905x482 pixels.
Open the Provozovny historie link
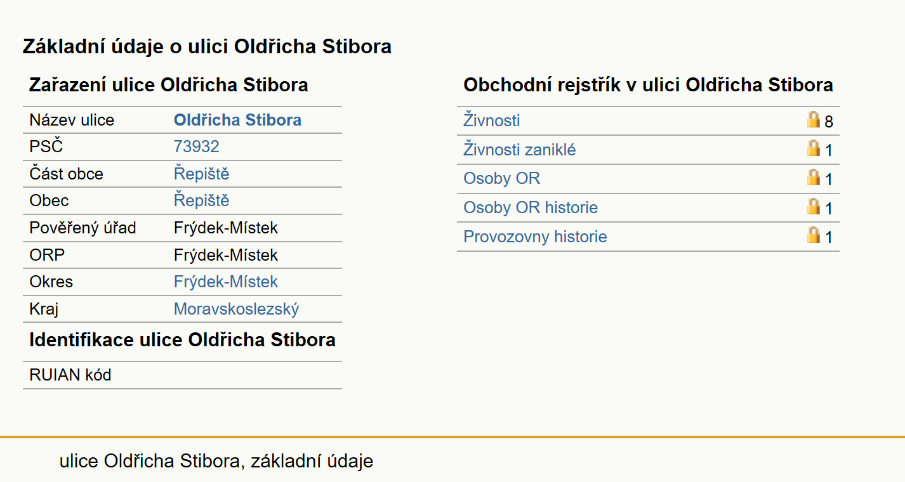click(535, 237)
